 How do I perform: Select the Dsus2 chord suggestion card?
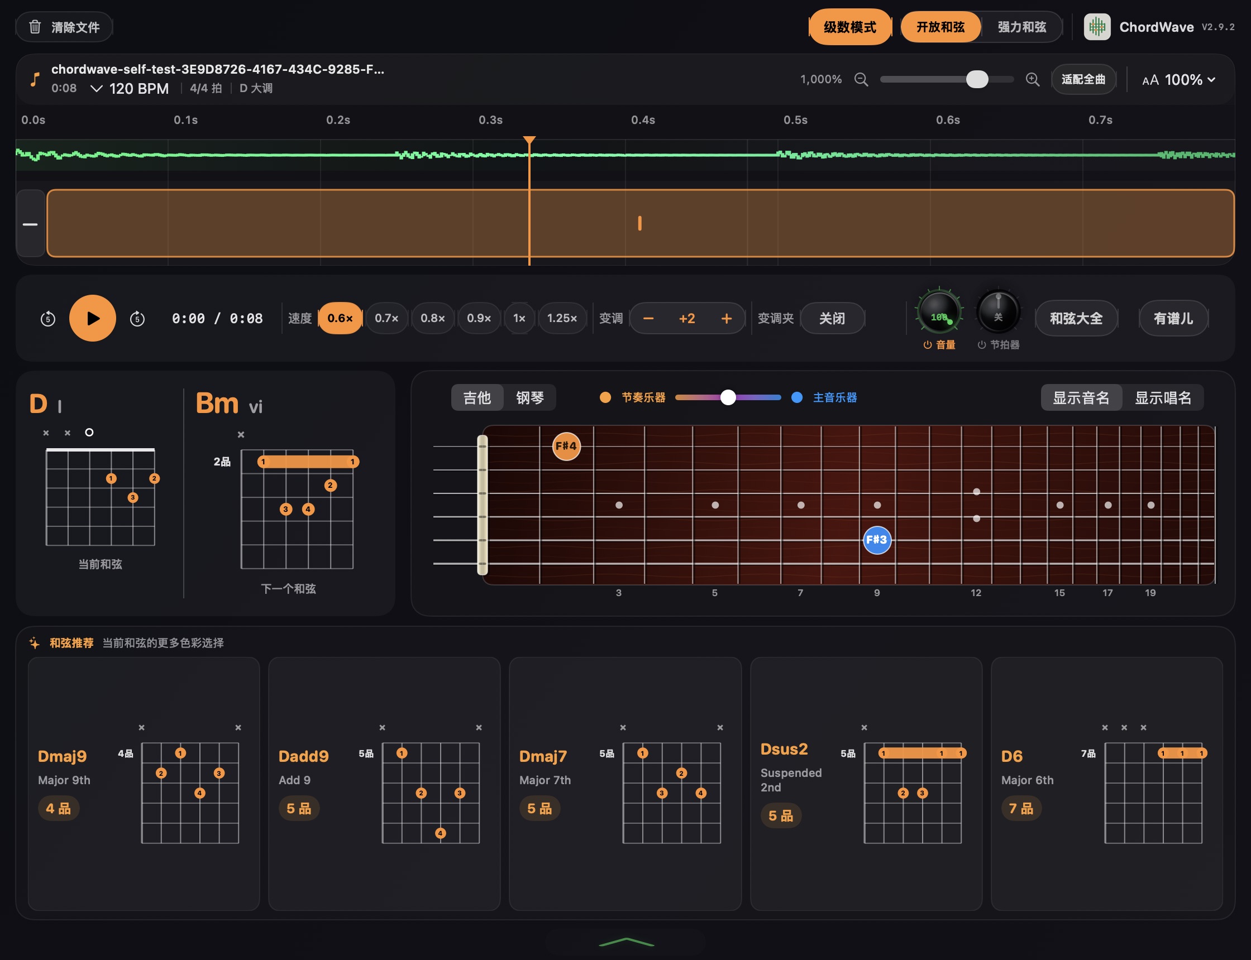pyautogui.click(x=866, y=784)
